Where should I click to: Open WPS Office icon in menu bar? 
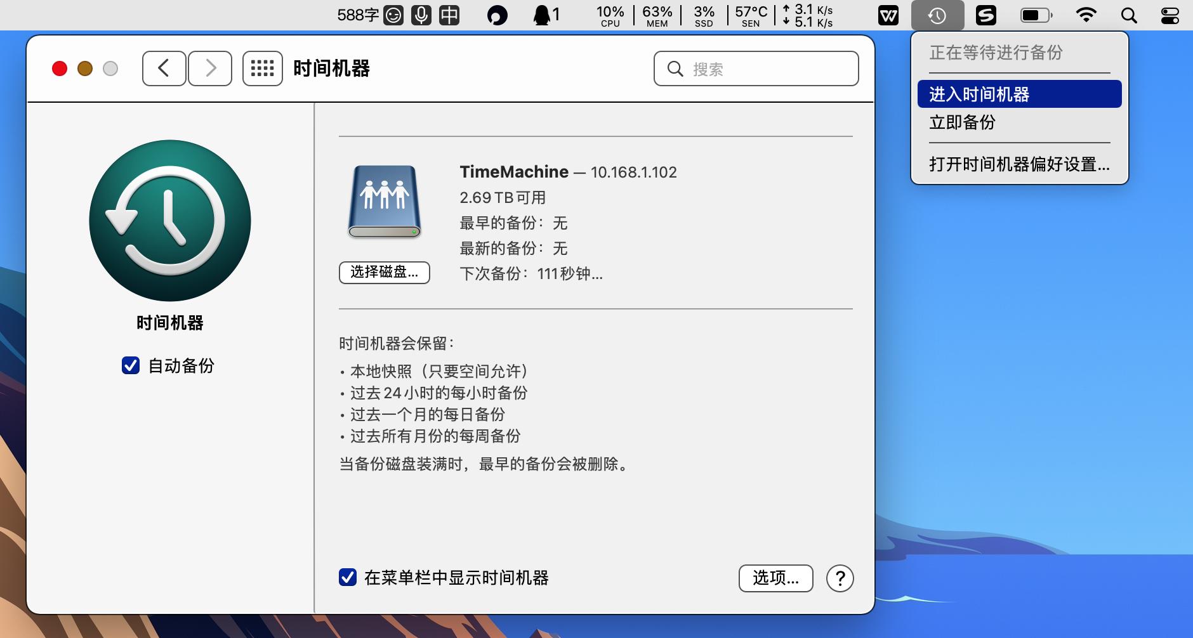pyautogui.click(x=888, y=15)
